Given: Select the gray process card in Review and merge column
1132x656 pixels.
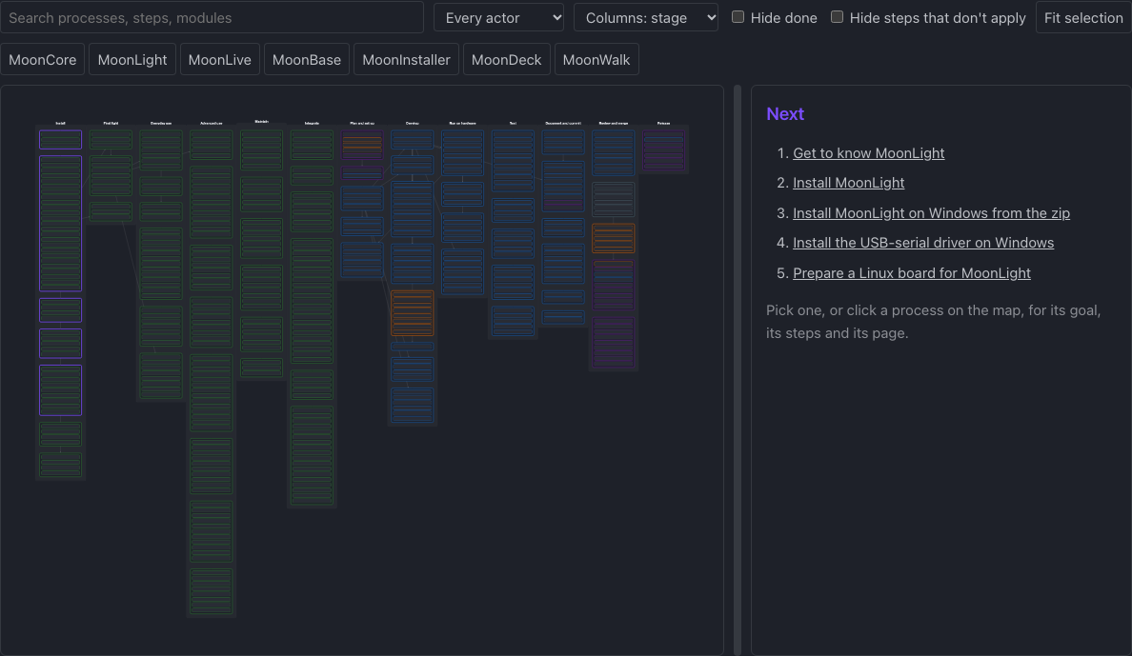Looking at the screenshot, I should [613, 199].
